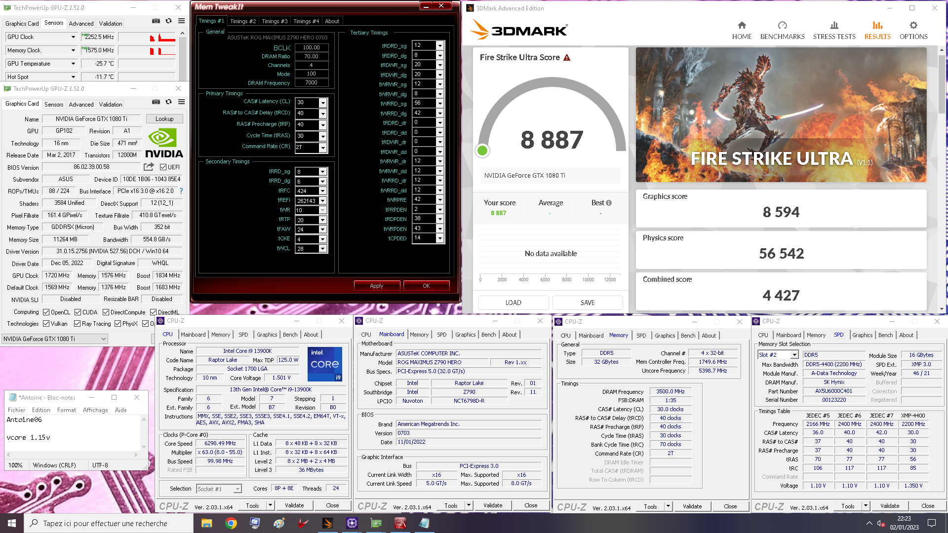Toggle PhysX checkbox in GPU-Z
Image resolution: width=948 pixels, height=533 pixels.
(118, 324)
